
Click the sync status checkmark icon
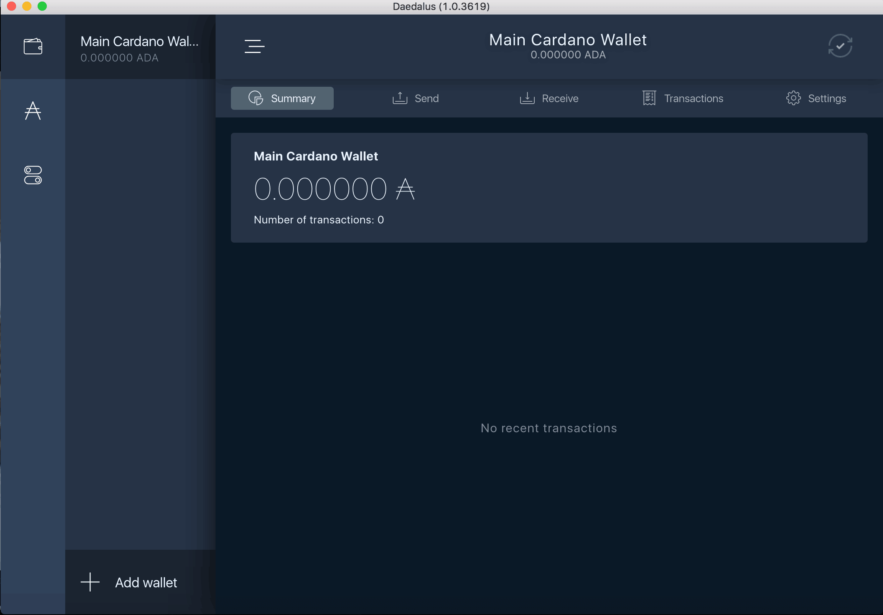840,46
